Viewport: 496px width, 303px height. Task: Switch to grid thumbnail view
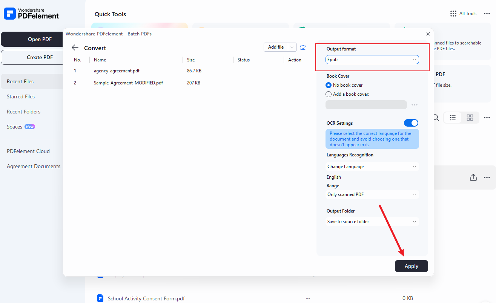(470, 118)
